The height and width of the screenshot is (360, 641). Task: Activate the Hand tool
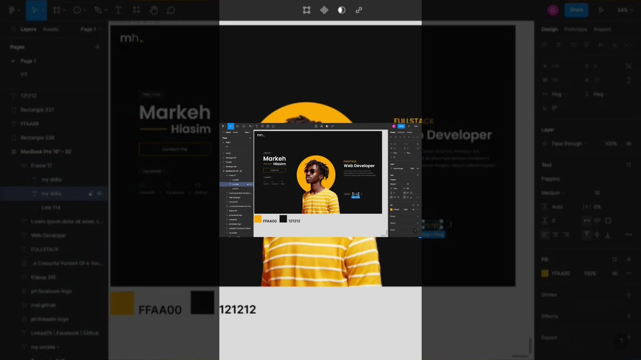[x=154, y=10]
